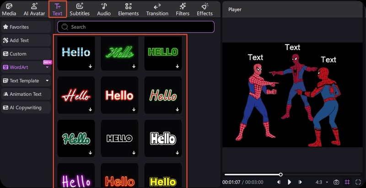This screenshot has width=366, height=188.
Task: Download the red script Hello style
Action: pos(90,109)
